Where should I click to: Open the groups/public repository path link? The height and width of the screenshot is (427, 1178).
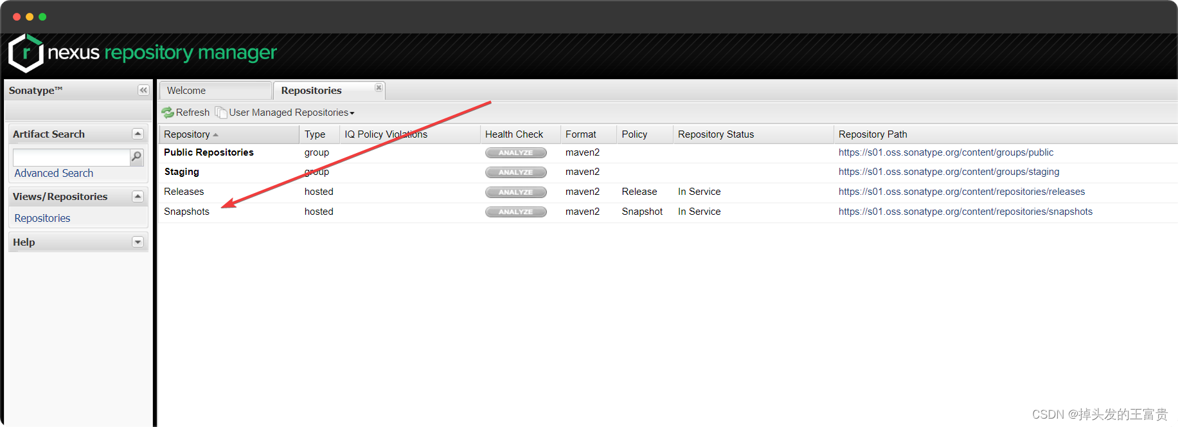(946, 152)
